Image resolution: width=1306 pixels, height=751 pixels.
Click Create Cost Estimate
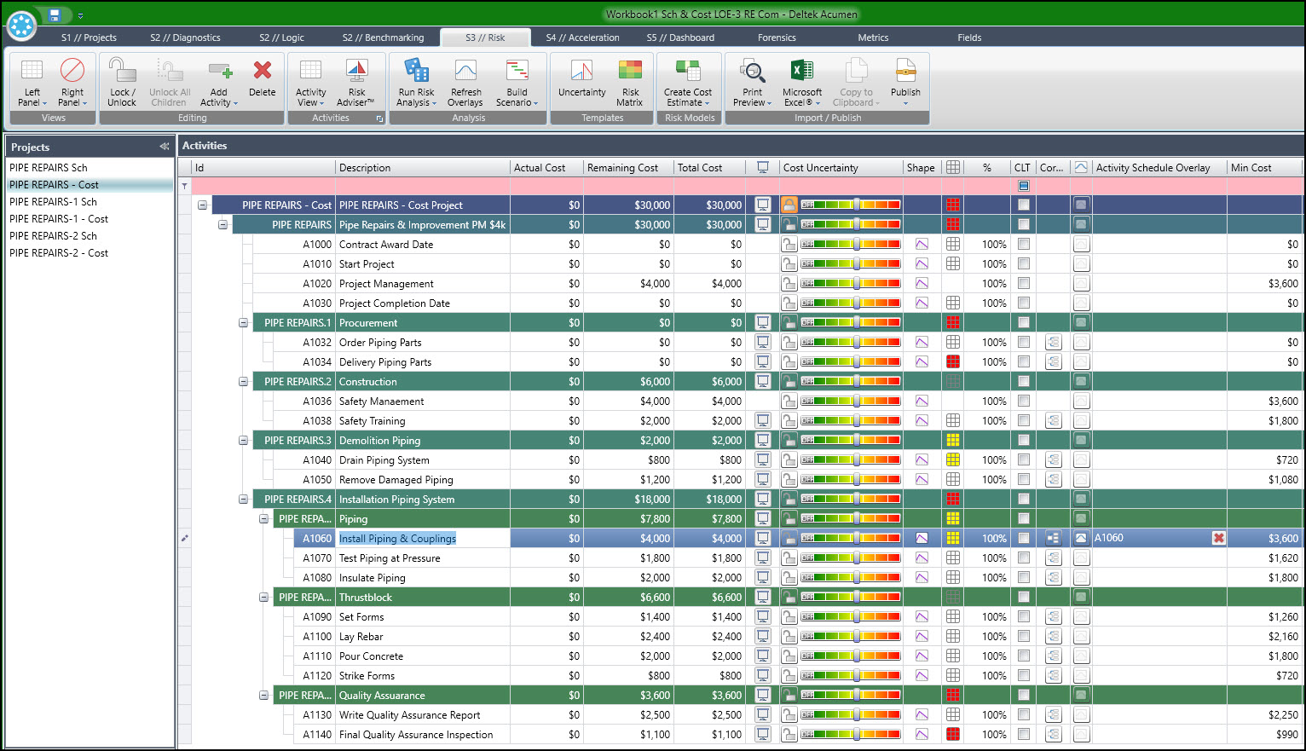tap(688, 83)
